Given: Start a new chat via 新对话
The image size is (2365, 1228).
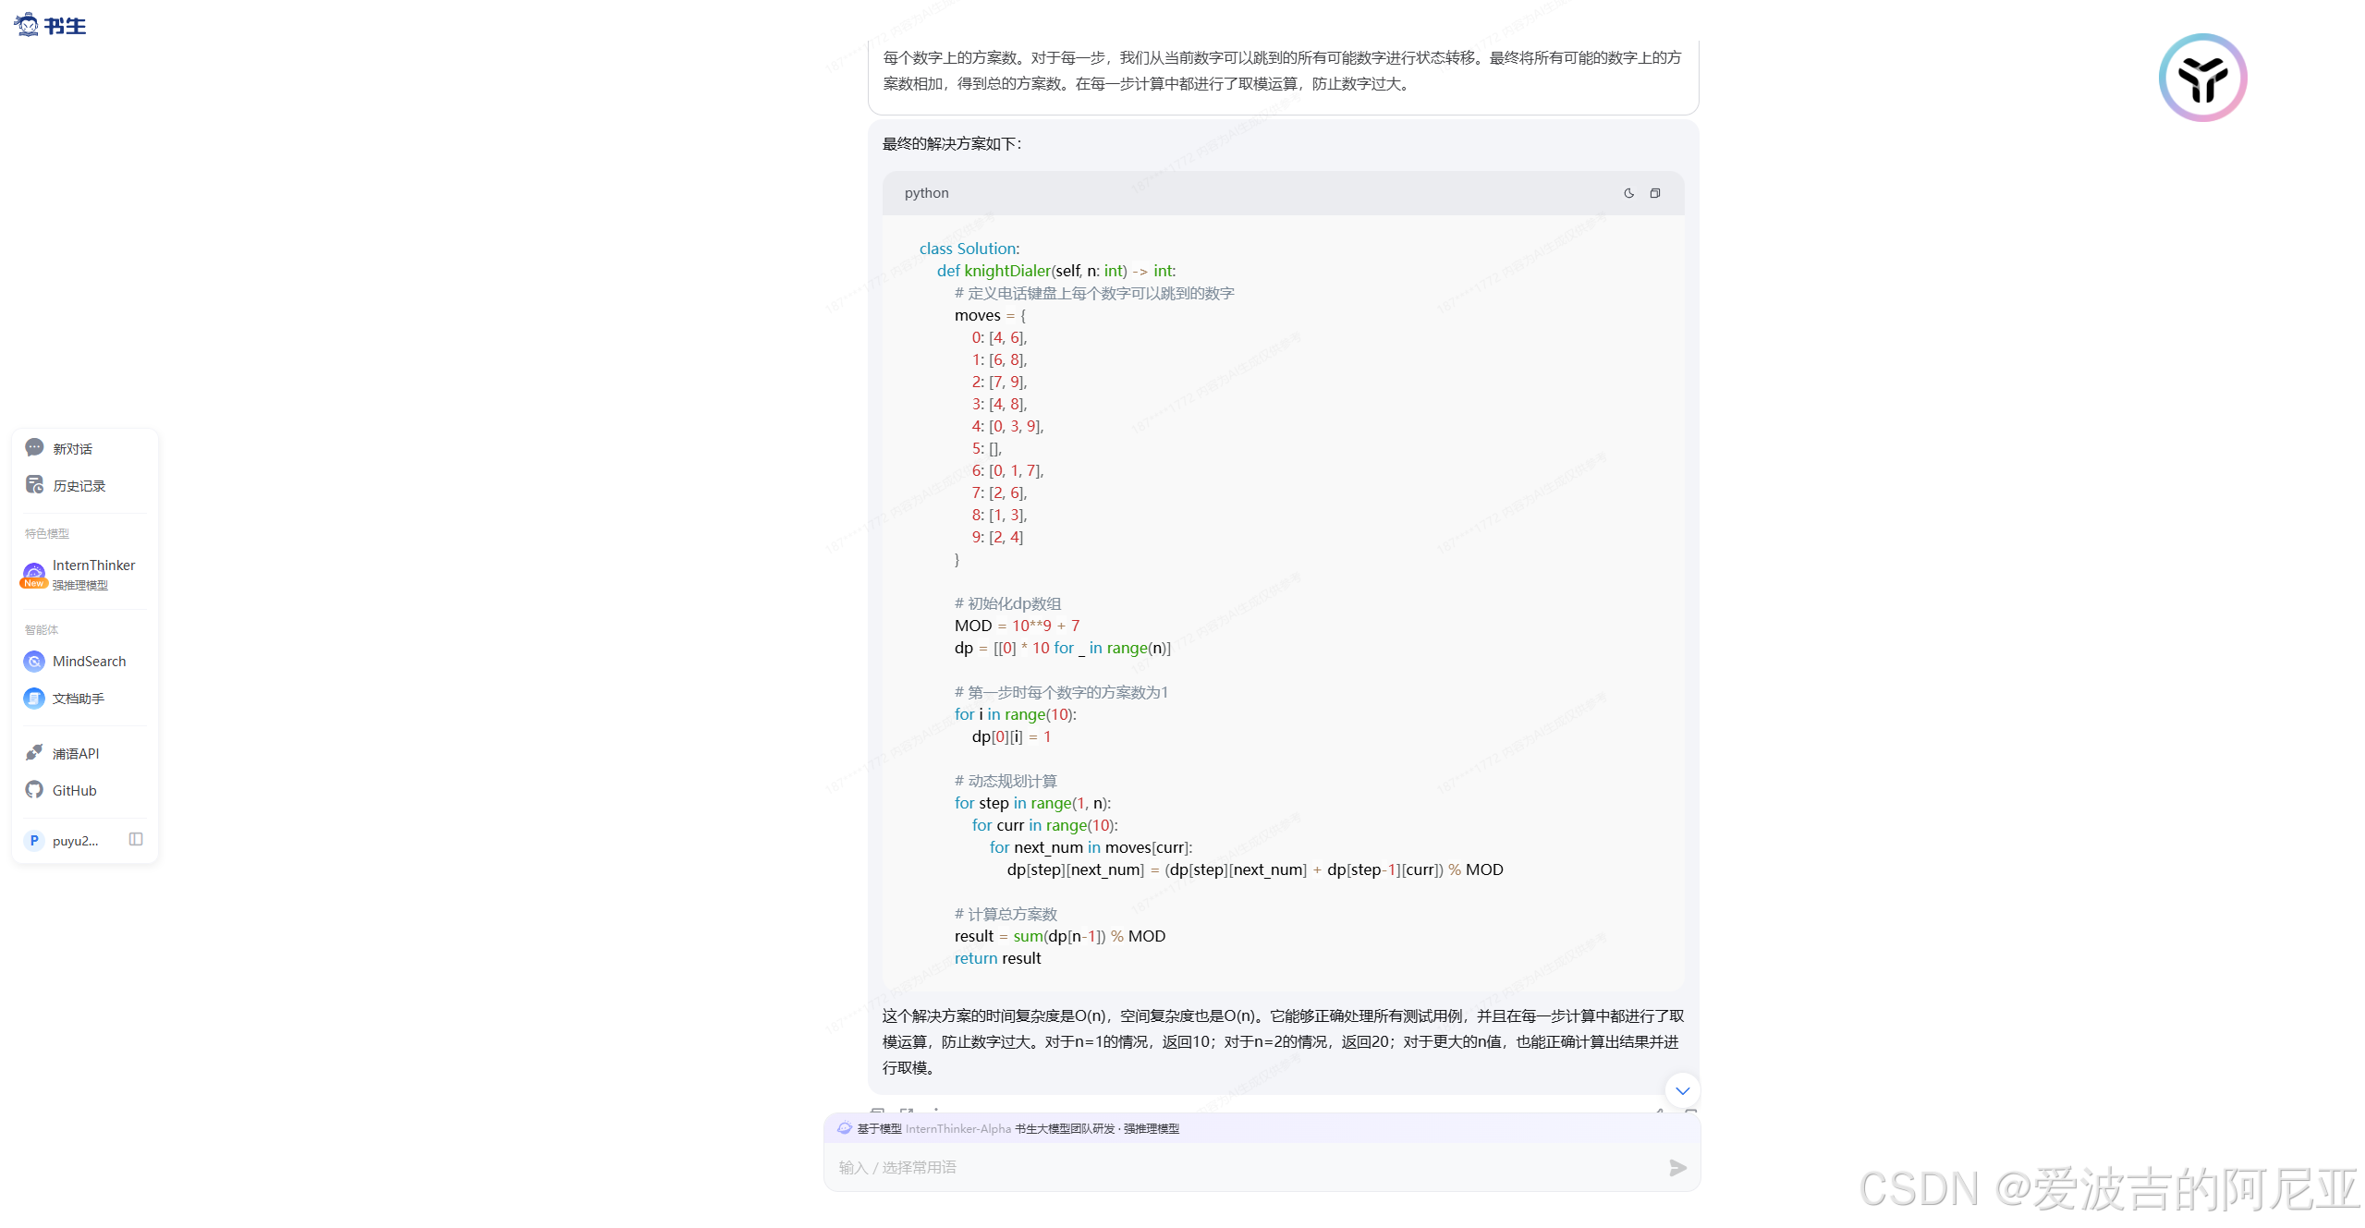Looking at the screenshot, I should (72, 449).
